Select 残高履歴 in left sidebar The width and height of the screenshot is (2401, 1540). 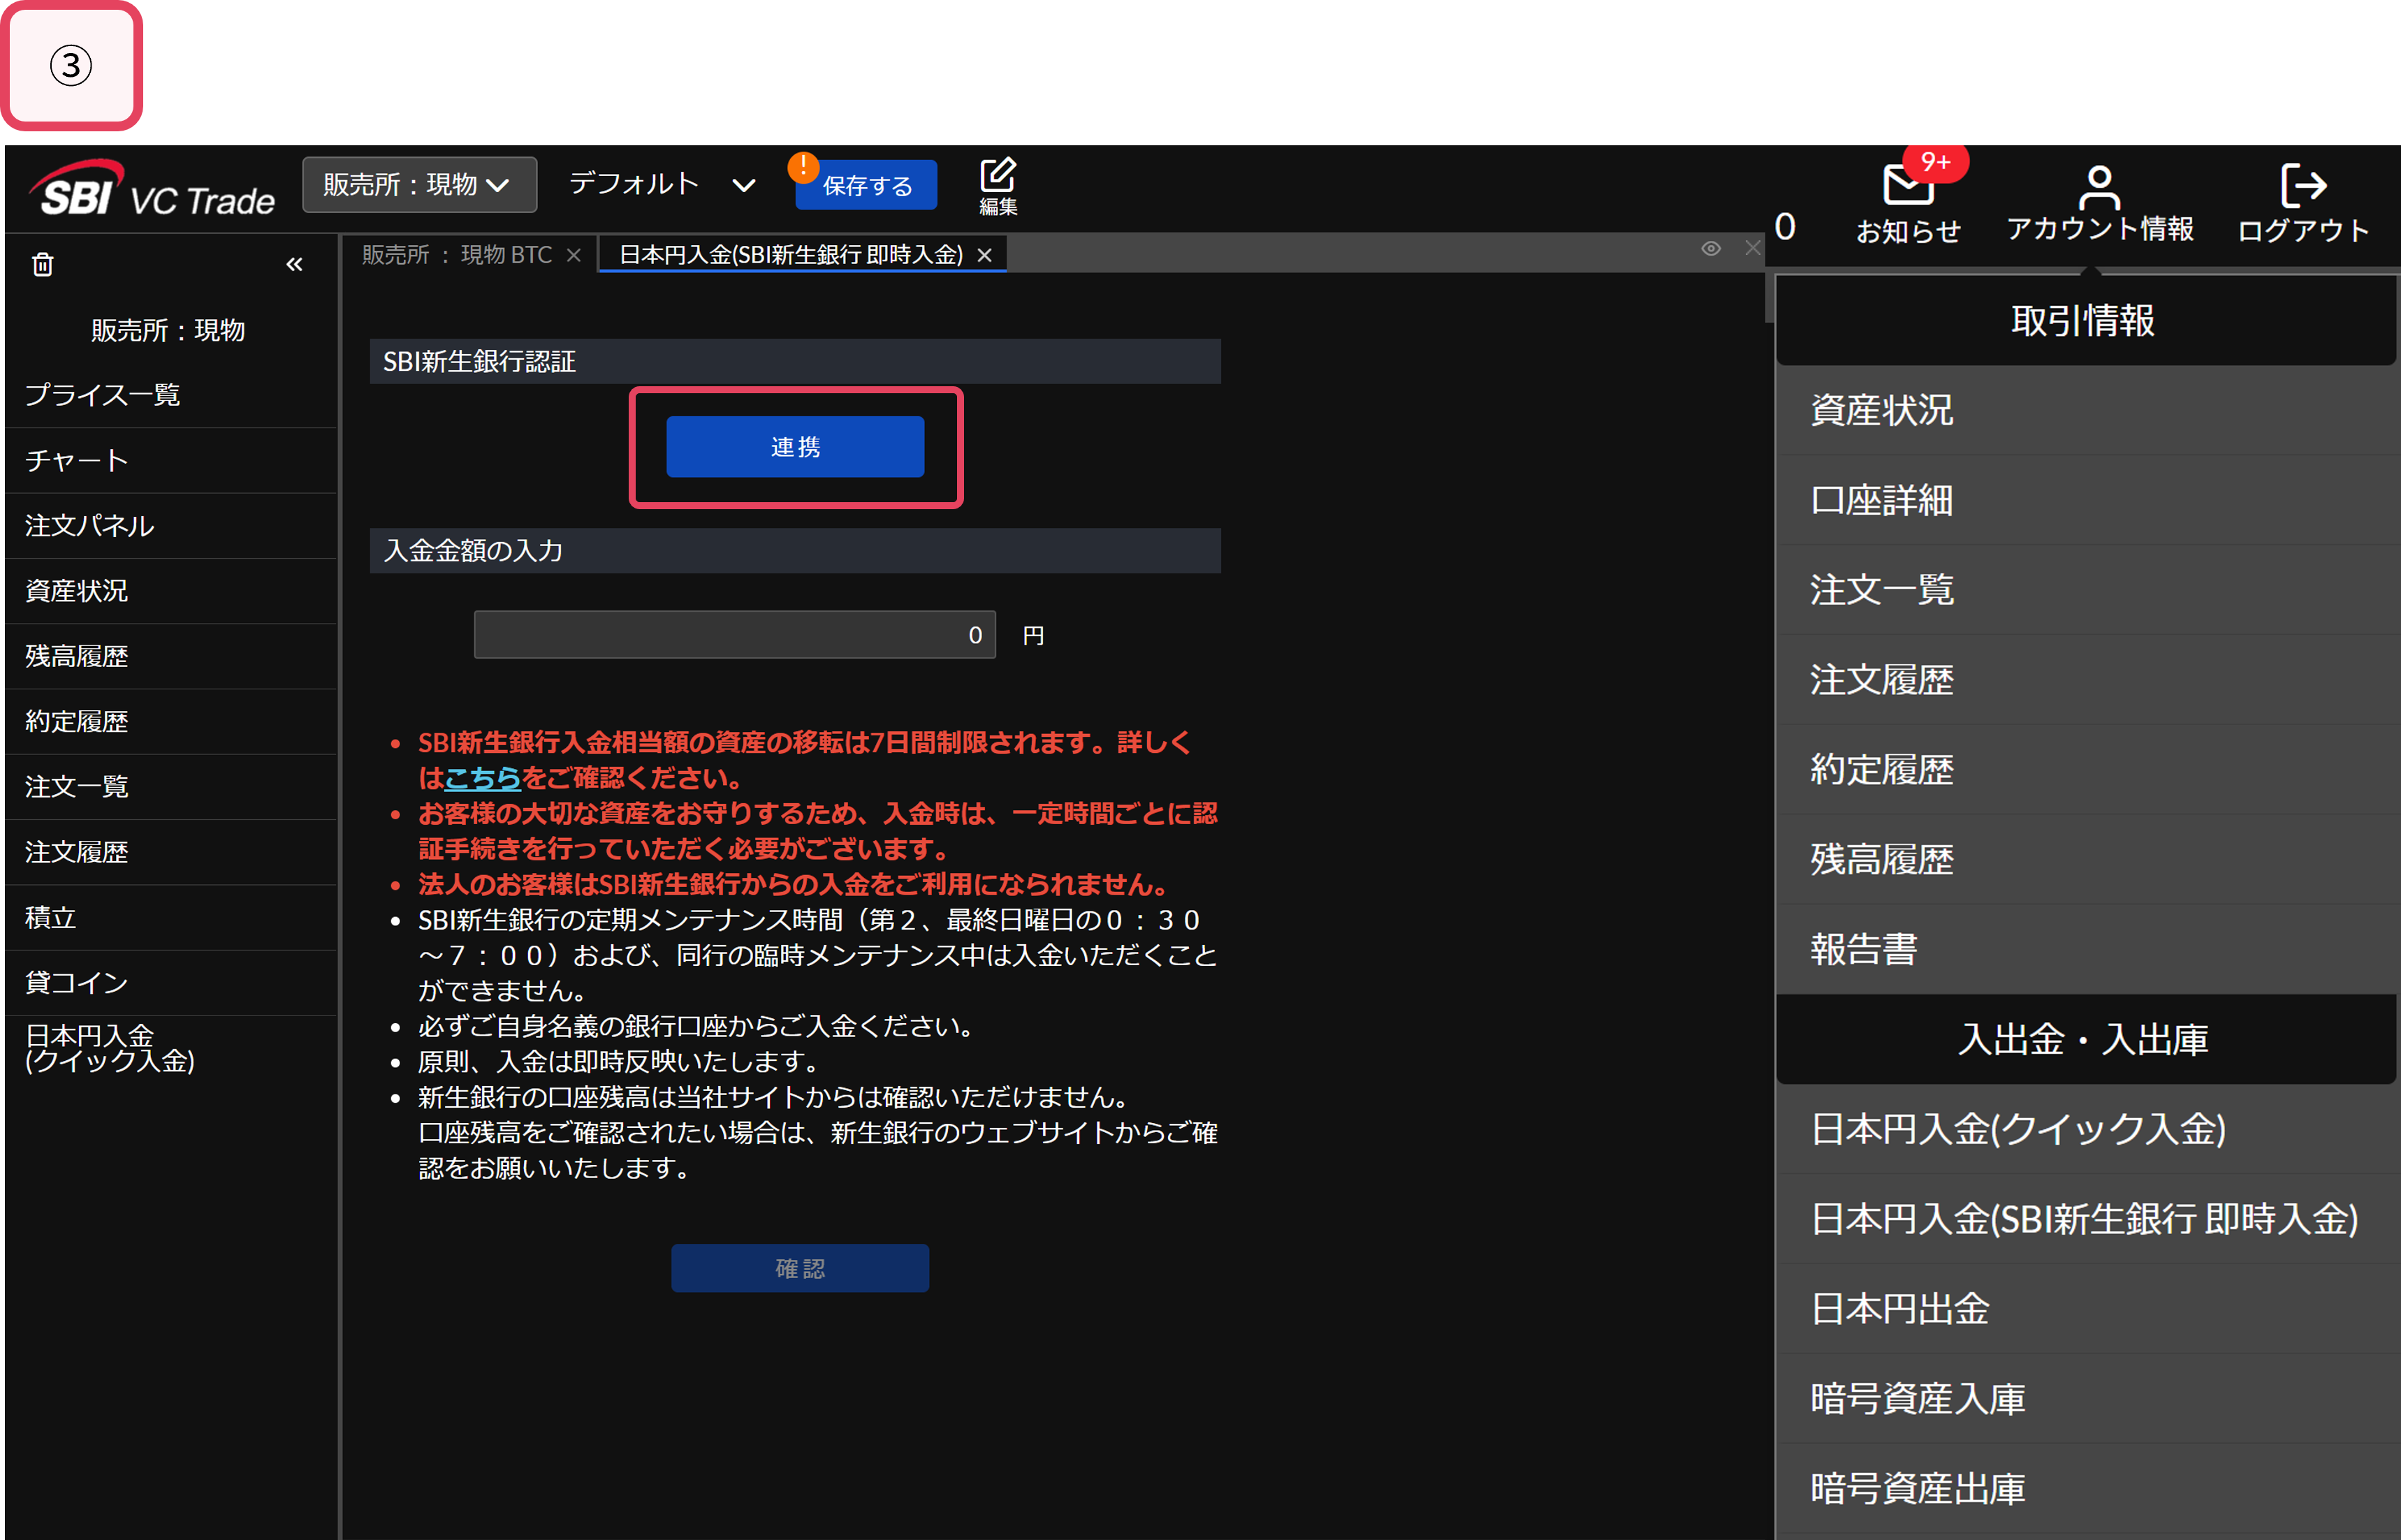point(170,656)
